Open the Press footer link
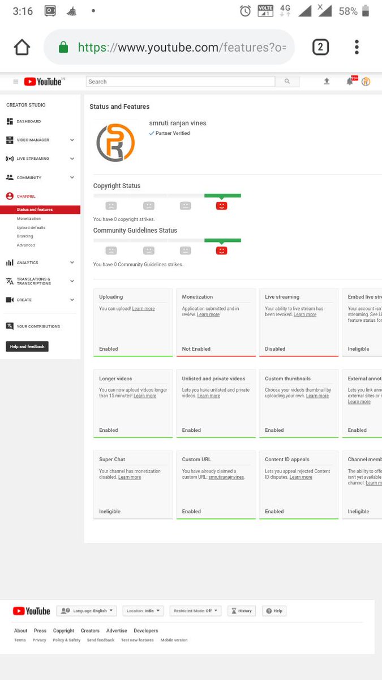The image size is (382, 680). 40,631
